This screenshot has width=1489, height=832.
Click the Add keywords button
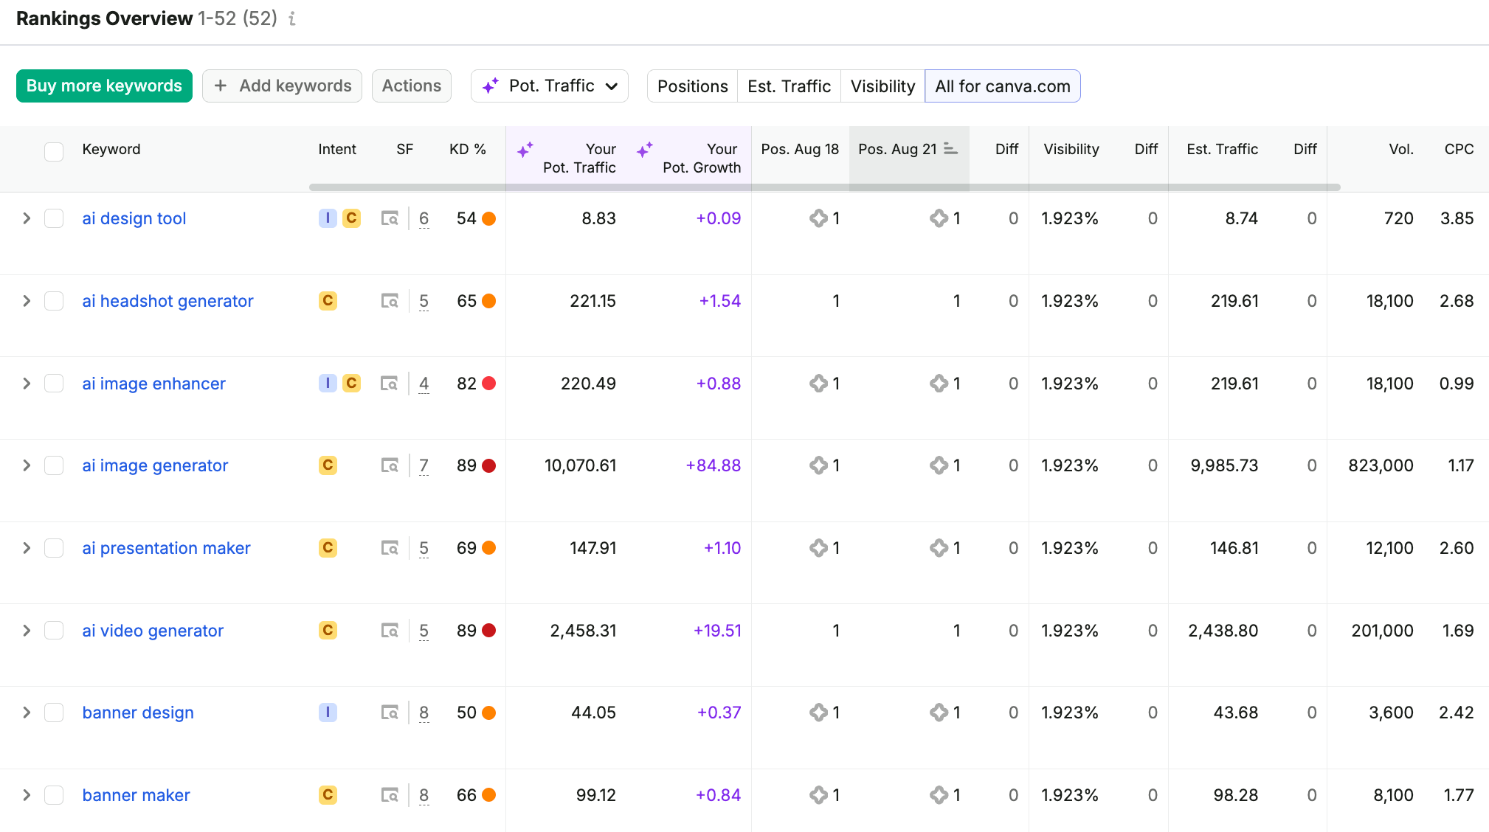click(282, 86)
